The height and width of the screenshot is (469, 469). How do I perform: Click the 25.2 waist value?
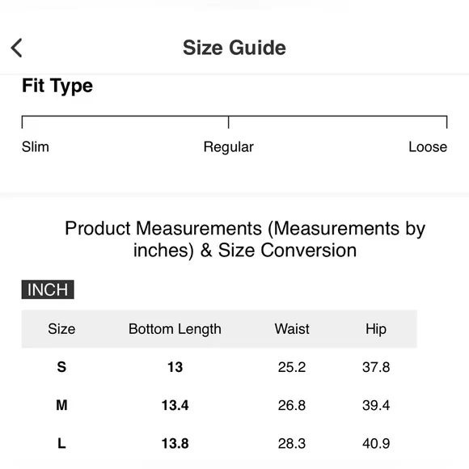(x=292, y=367)
